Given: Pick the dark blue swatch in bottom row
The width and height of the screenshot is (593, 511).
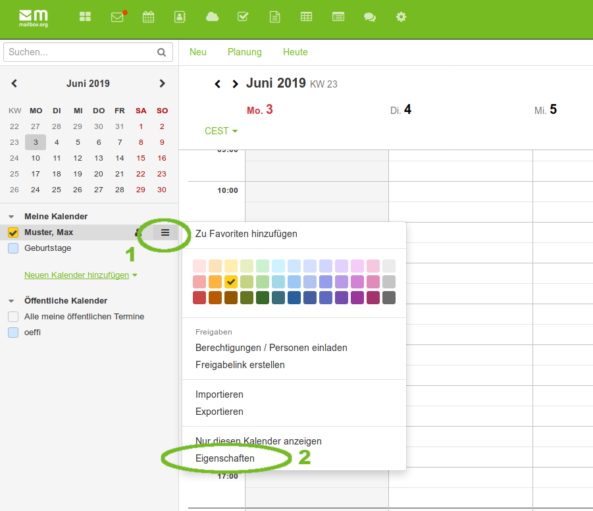Looking at the screenshot, I should click(294, 298).
